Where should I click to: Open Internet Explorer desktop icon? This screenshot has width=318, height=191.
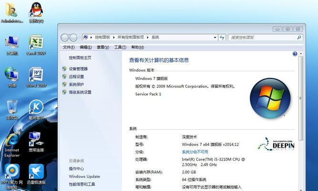[12, 145]
